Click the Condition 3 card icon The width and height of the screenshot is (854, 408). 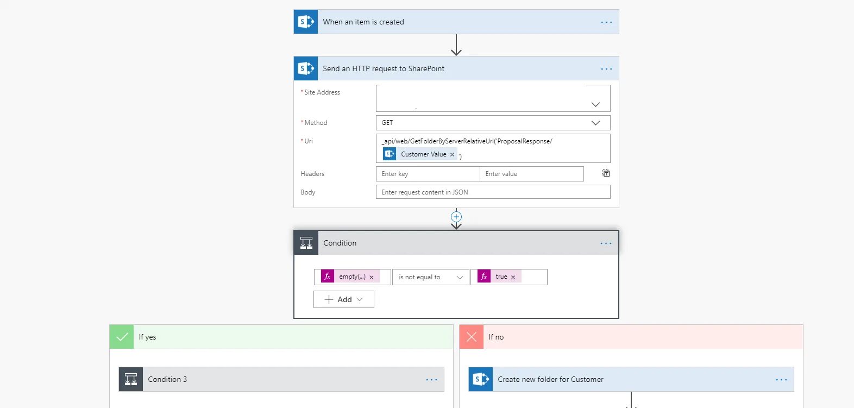[131, 379]
